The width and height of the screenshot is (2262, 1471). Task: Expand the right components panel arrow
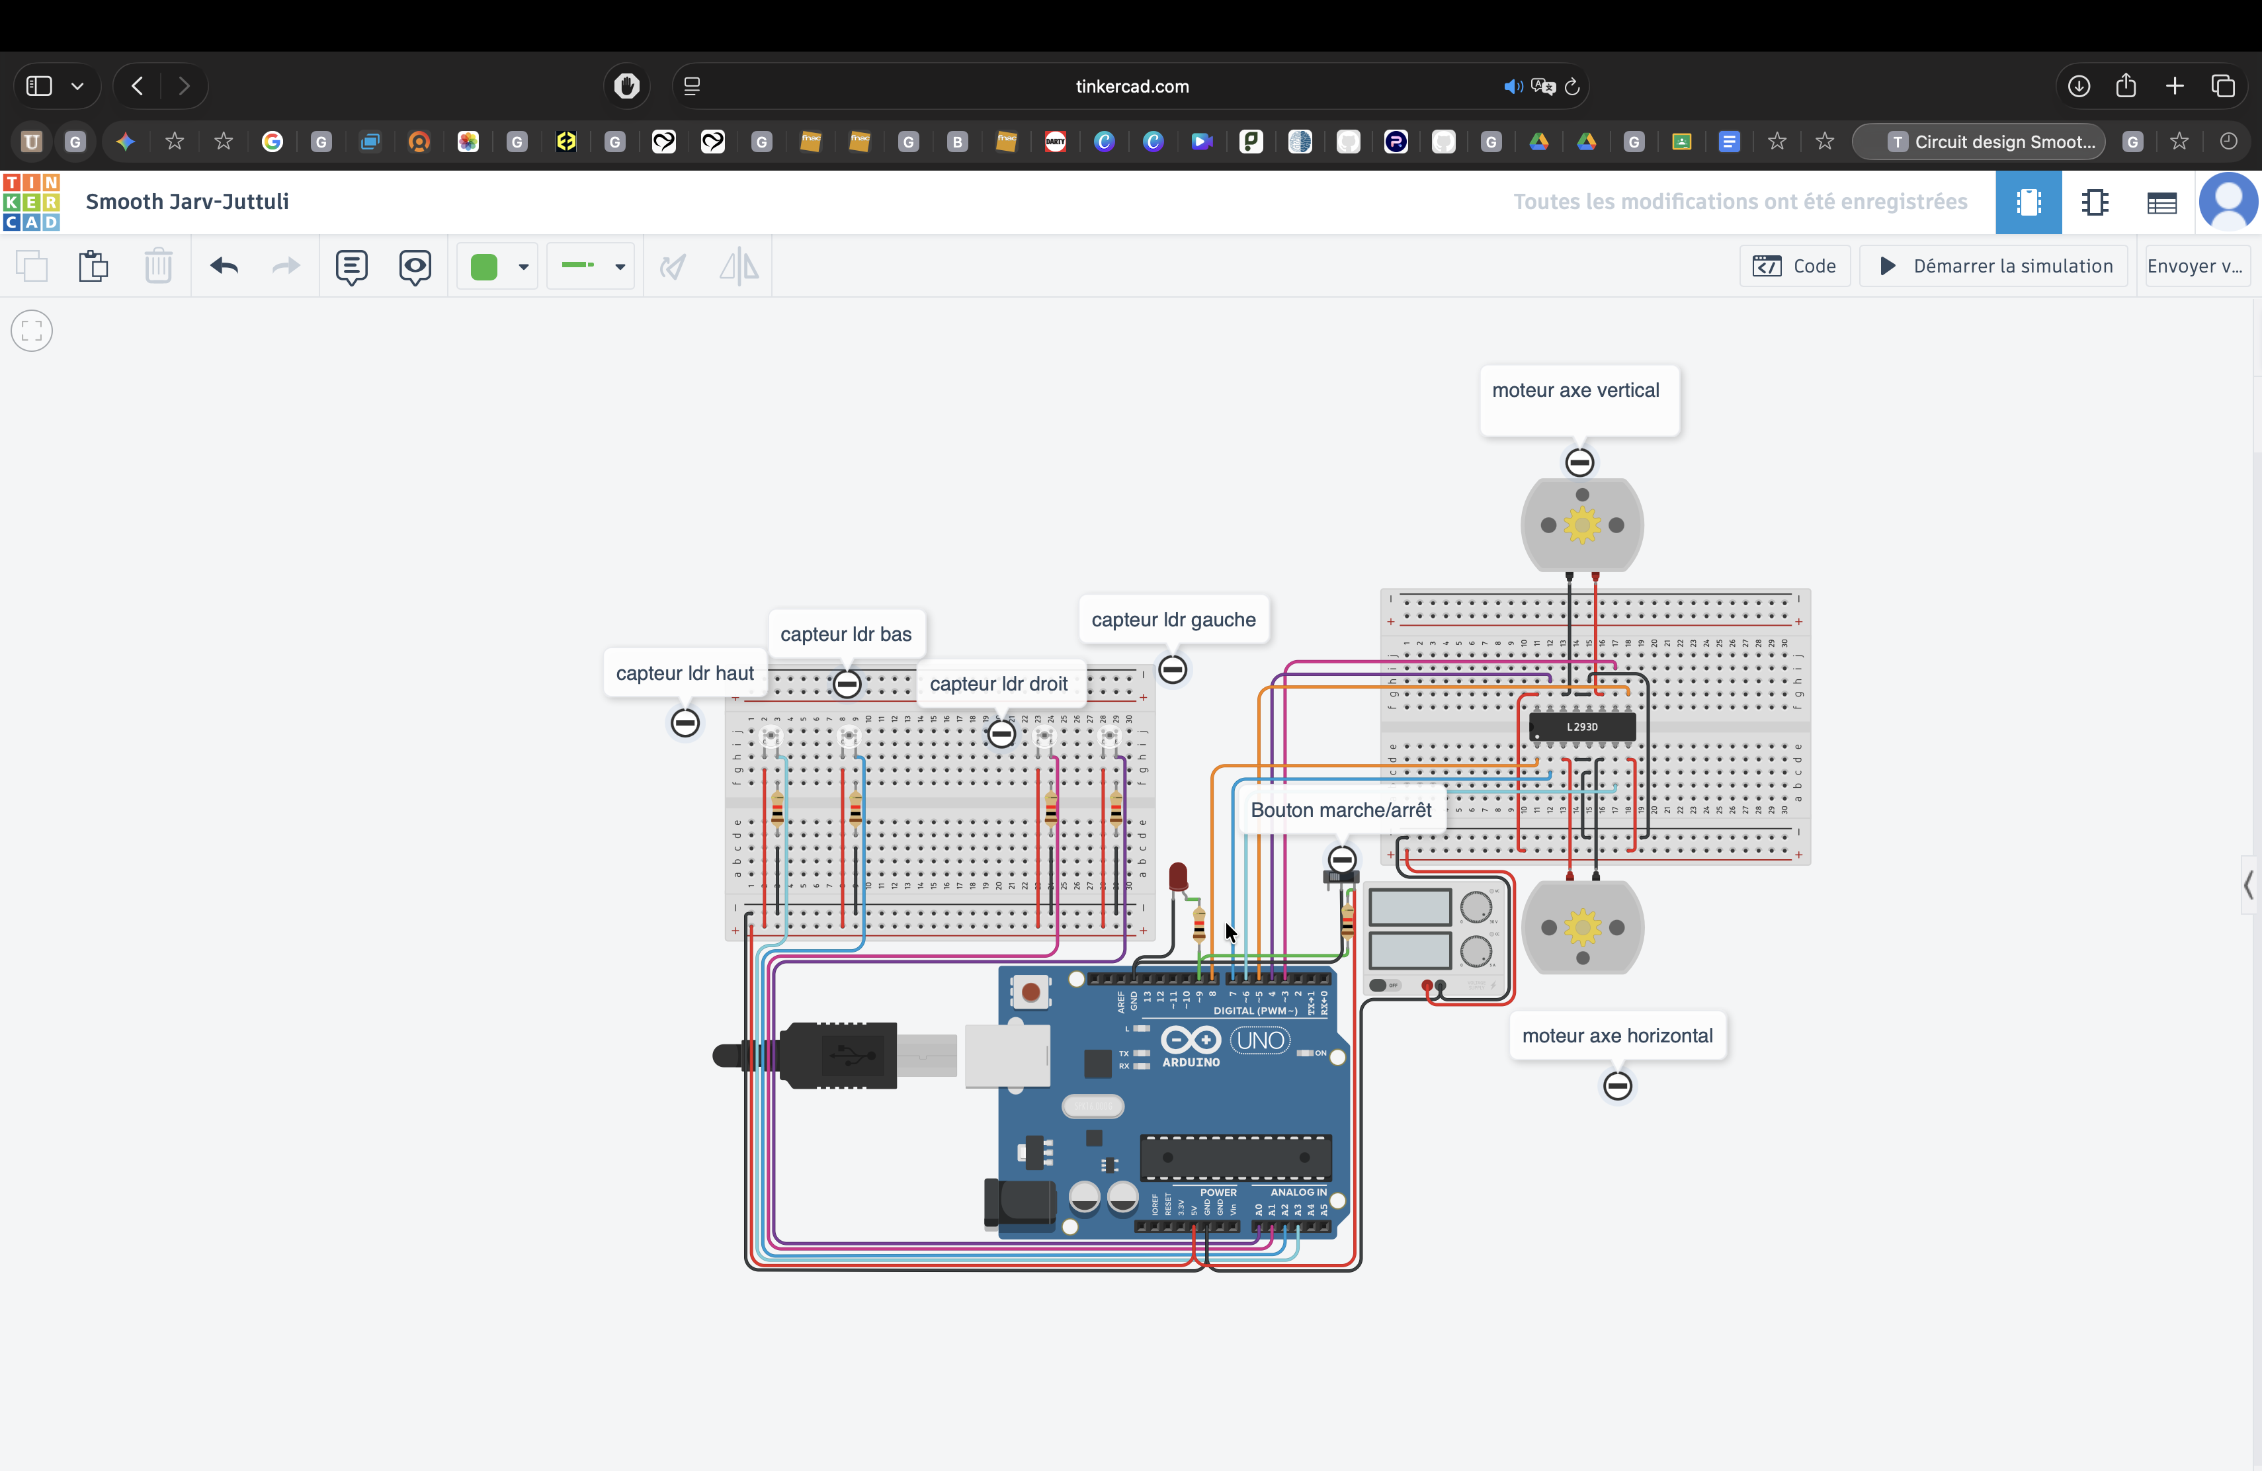pyautogui.click(x=2247, y=886)
